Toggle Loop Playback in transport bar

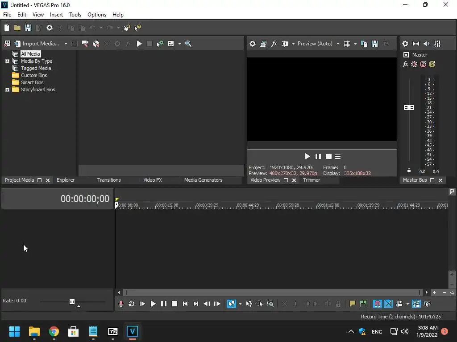click(x=132, y=304)
